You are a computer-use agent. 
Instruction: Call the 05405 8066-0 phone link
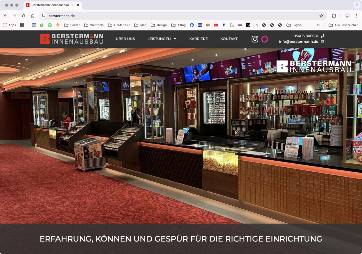pyautogui.click(x=306, y=36)
